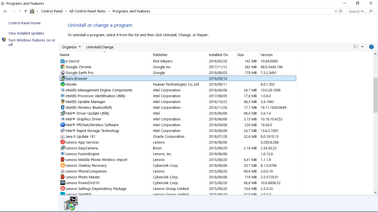Click Intel(R) Management Engine Components icon

63,90
